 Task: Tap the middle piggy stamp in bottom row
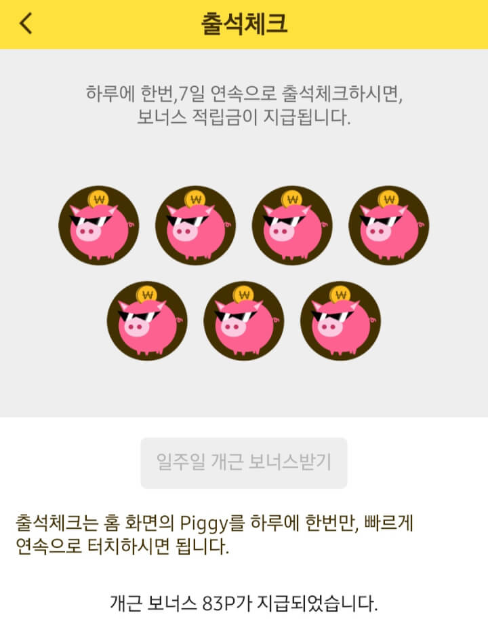pos(244,321)
